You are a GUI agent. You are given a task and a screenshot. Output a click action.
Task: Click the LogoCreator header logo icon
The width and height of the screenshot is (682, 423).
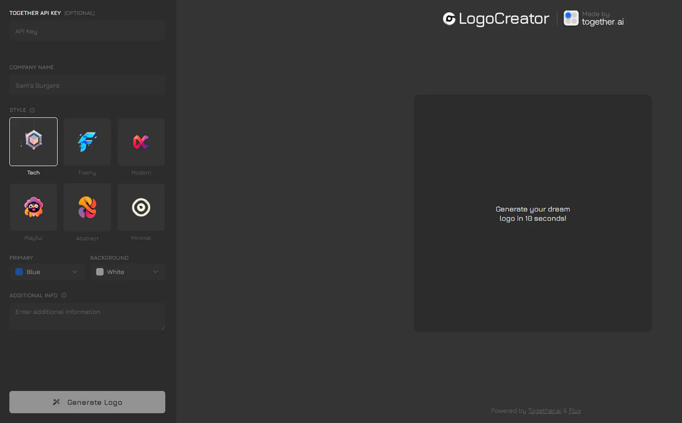pyautogui.click(x=449, y=19)
